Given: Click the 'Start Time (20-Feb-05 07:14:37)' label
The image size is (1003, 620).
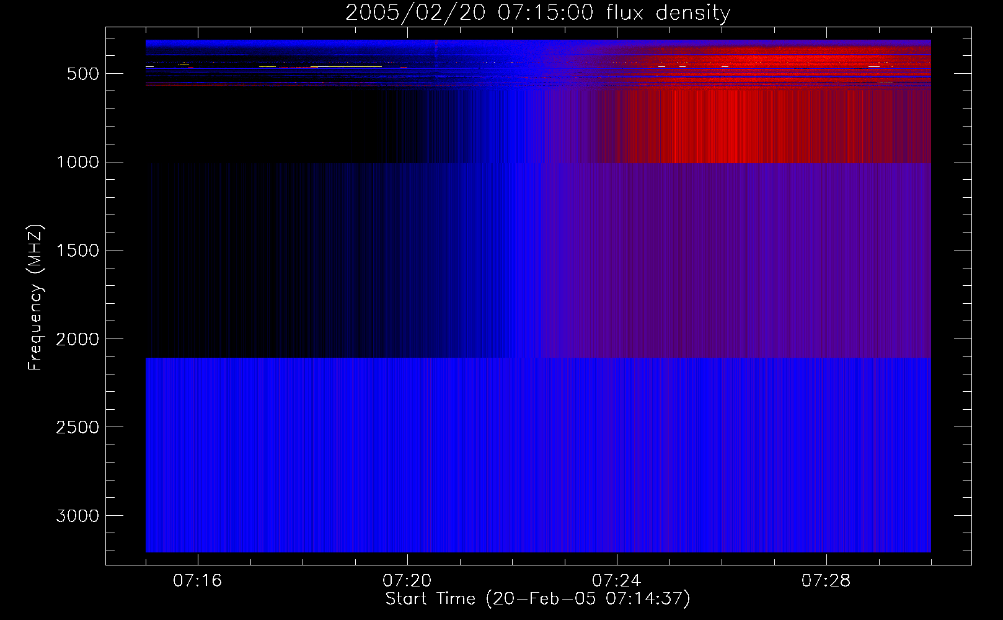Looking at the screenshot, I should pyautogui.click(x=537, y=599).
